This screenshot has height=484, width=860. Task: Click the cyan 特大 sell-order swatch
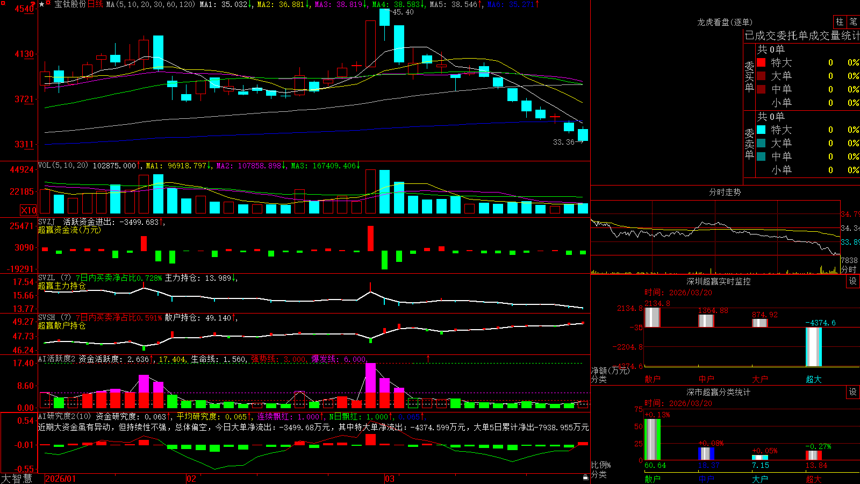tap(761, 130)
